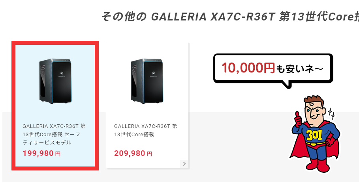The width and height of the screenshot is (359, 185).
Task: Click the second GALLERIA XA7C-R36T 第13世代Core搭載 title
Action: 146,130
